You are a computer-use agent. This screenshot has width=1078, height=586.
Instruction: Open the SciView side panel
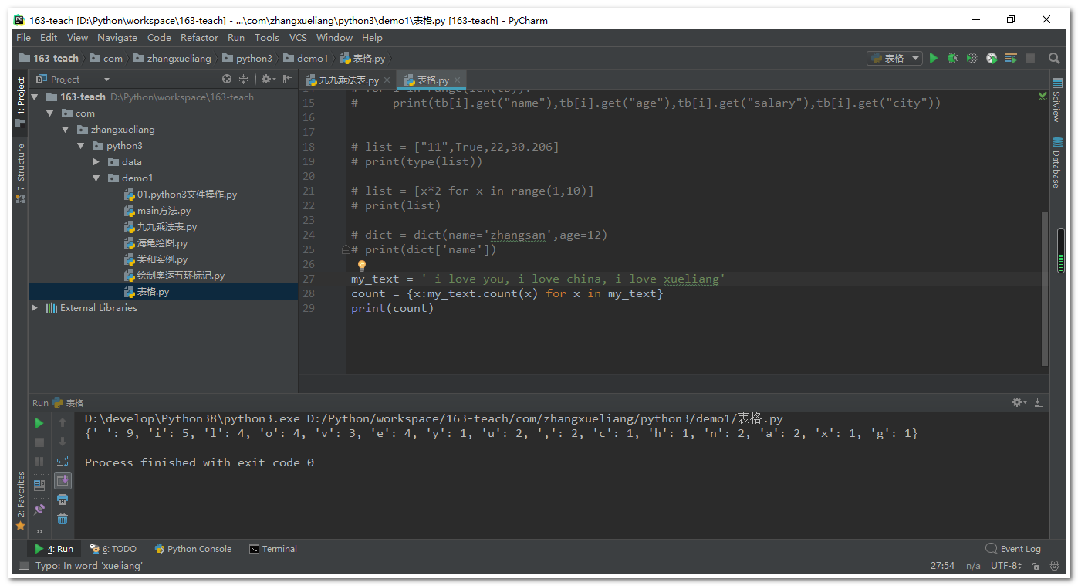1056,99
